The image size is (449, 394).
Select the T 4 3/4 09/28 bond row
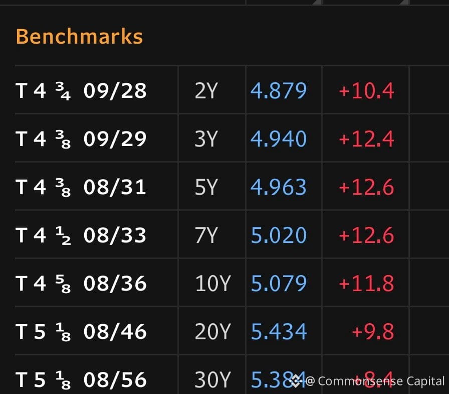[x=232, y=90]
